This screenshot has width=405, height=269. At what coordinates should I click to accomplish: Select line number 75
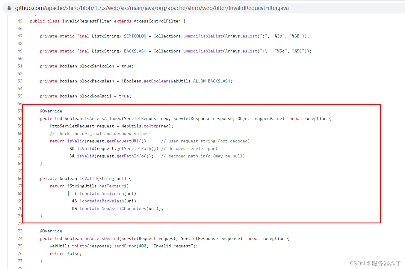pos(20,246)
